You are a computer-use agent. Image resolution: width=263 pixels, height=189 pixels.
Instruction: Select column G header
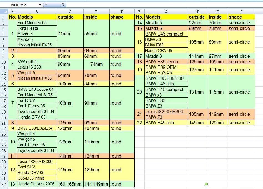(x=166, y=12)
